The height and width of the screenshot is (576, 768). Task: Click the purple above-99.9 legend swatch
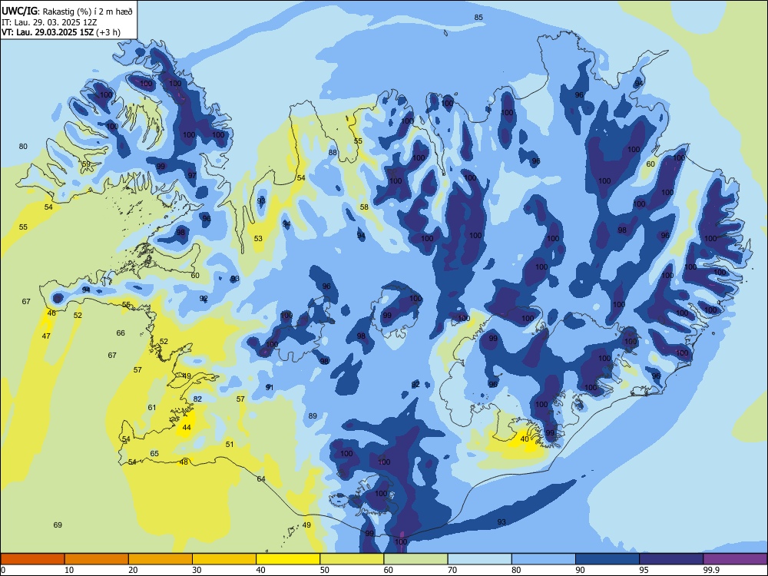coord(735,559)
